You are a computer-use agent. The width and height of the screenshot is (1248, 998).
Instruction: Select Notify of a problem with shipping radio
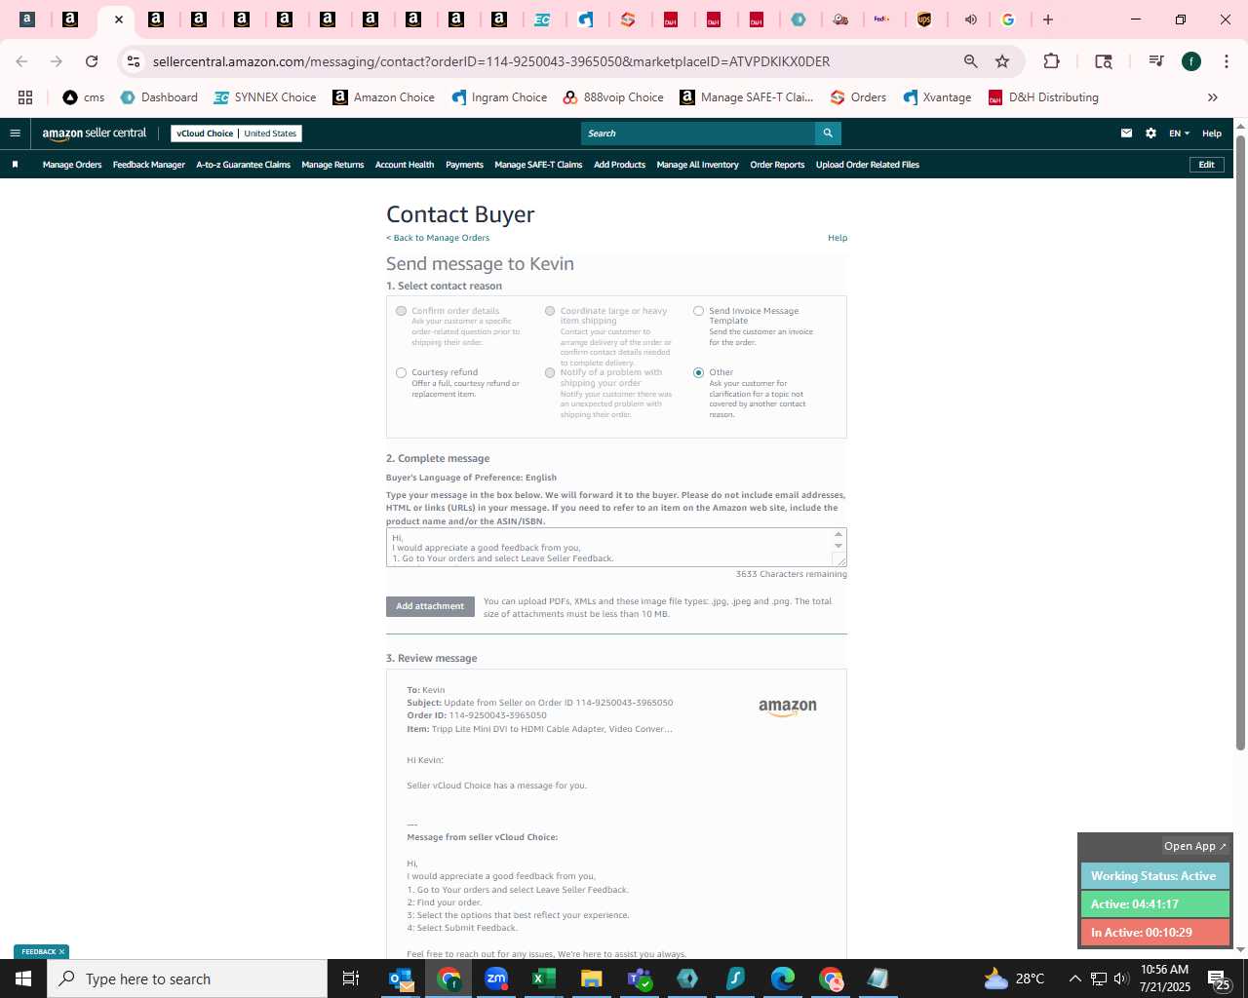coord(550,372)
